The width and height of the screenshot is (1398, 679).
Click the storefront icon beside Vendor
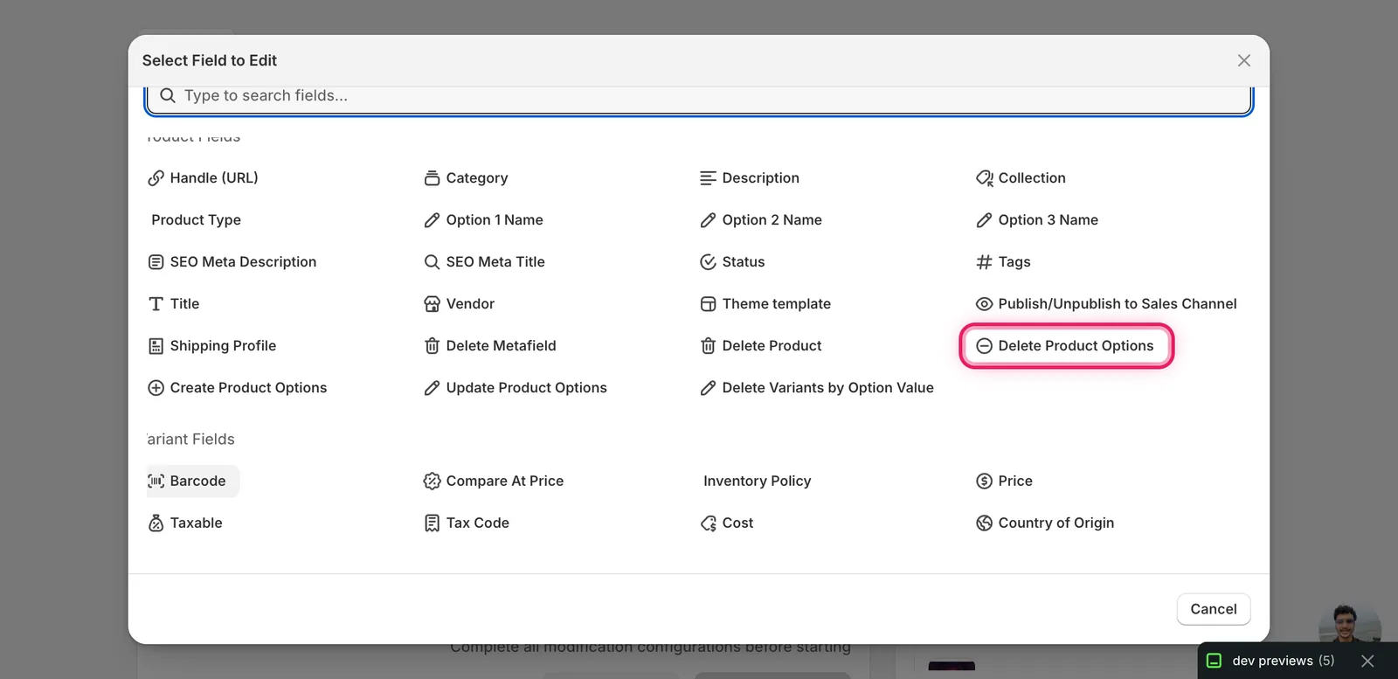click(432, 304)
